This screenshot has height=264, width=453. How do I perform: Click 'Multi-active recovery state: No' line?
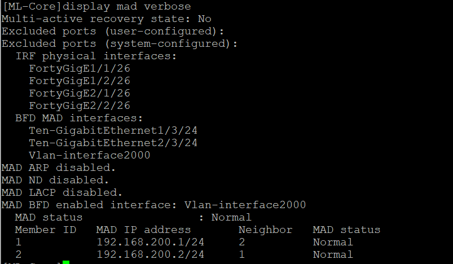pyautogui.click(x=107, y=19)
